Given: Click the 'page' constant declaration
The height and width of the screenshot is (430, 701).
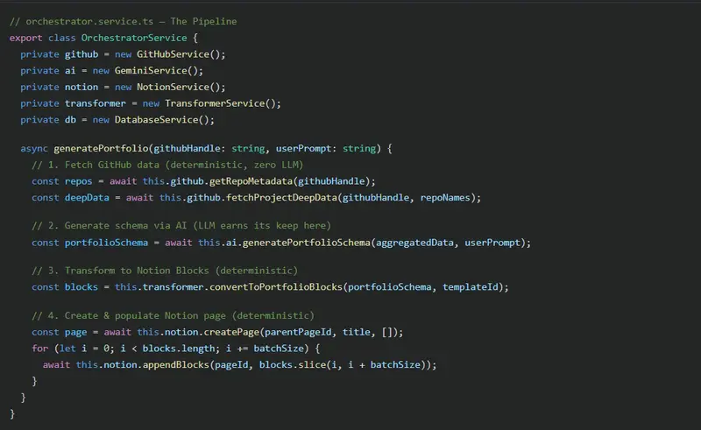Looking at the screenshot, I should [x=75, y=332].
